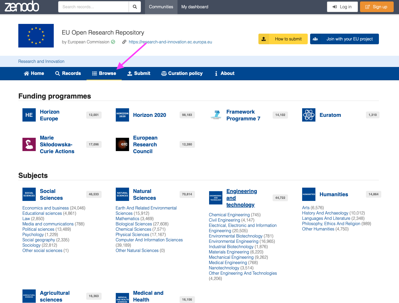Browse Educational sciences records

(42, 213)
